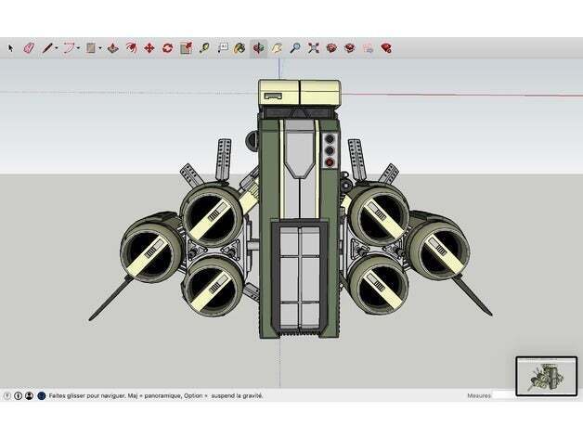Viewport: 583px width, 438px height.
Task: Open the 3D Warehouse icon
Action: (331, 48)
